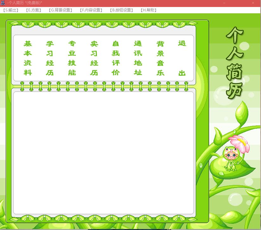
Task: Select the 基本资料 section button
Action: click(28, 58)
